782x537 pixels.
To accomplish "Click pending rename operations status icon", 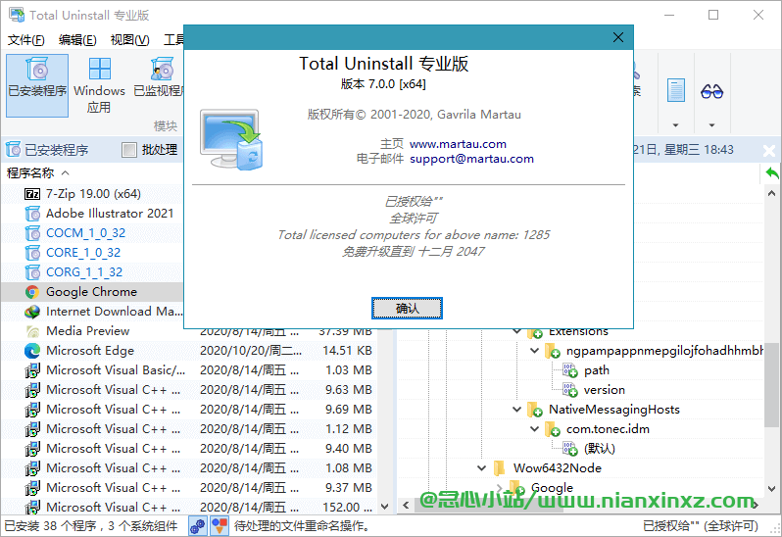I will click(x=219, y=526).
